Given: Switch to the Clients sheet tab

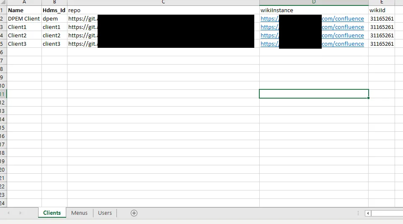Looking at the screenshot, I should (x=52, y=213).
